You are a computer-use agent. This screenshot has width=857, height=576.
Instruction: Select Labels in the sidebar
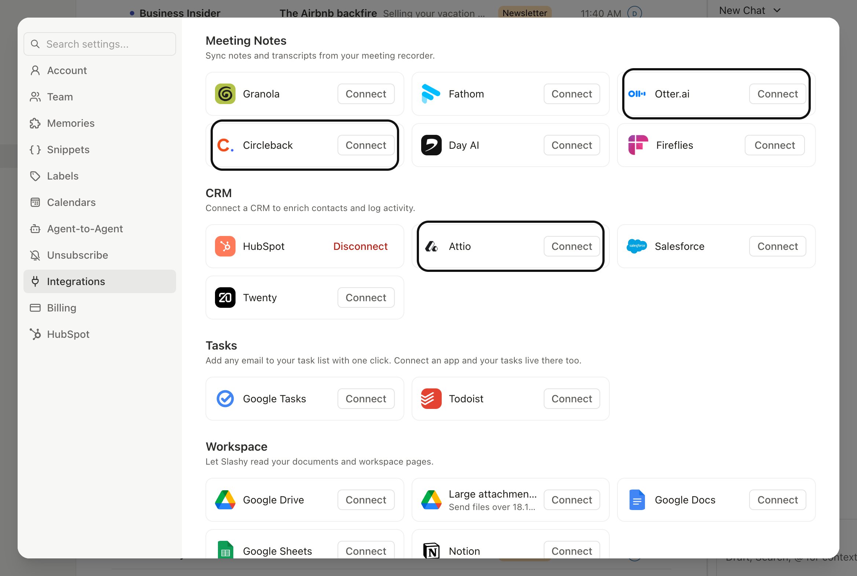pyautogui.click(x=100, y=176)
